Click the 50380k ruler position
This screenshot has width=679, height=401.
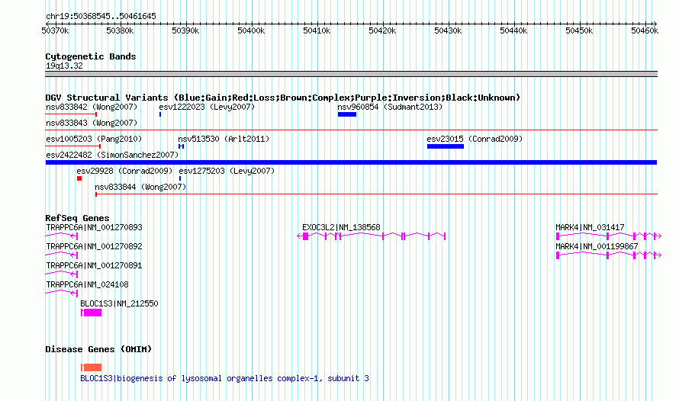pyautogui.click(x=120, y=30)
